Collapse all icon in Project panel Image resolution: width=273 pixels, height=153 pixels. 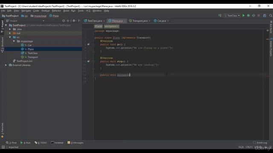pyautogui.click(x=68, y=21)
